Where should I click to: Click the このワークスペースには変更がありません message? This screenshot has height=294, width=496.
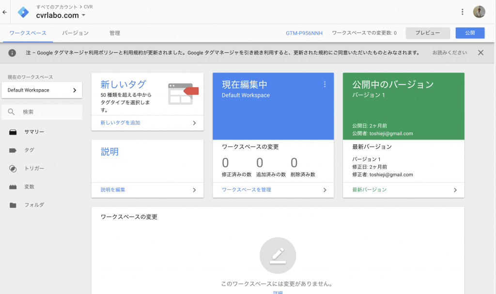[x=278, y=284]
